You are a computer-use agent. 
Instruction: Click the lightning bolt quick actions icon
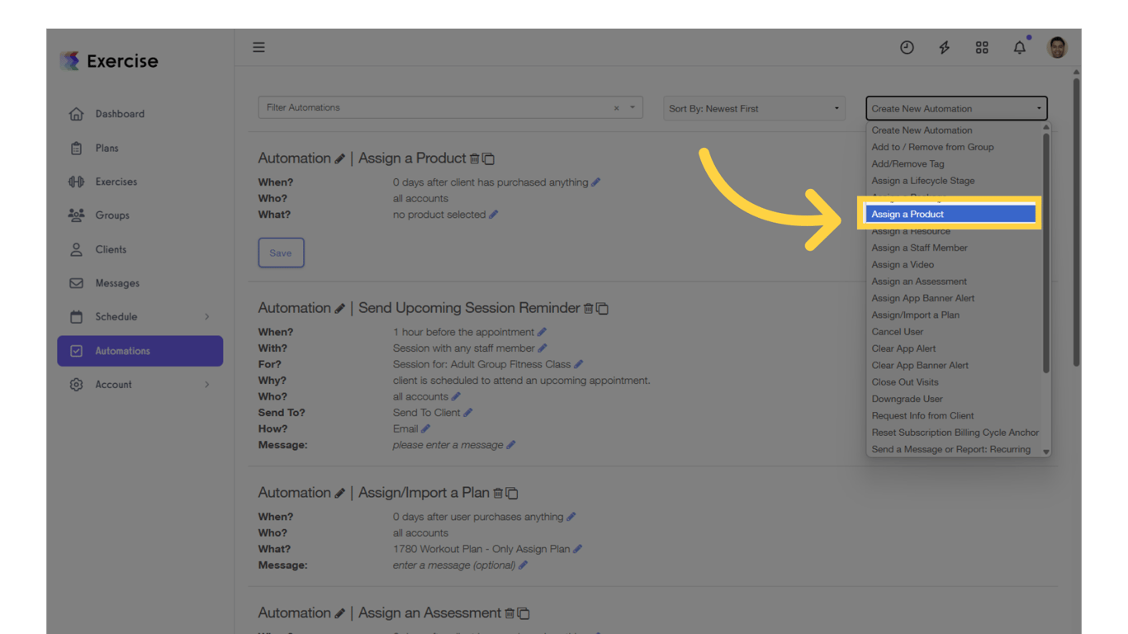944,47
